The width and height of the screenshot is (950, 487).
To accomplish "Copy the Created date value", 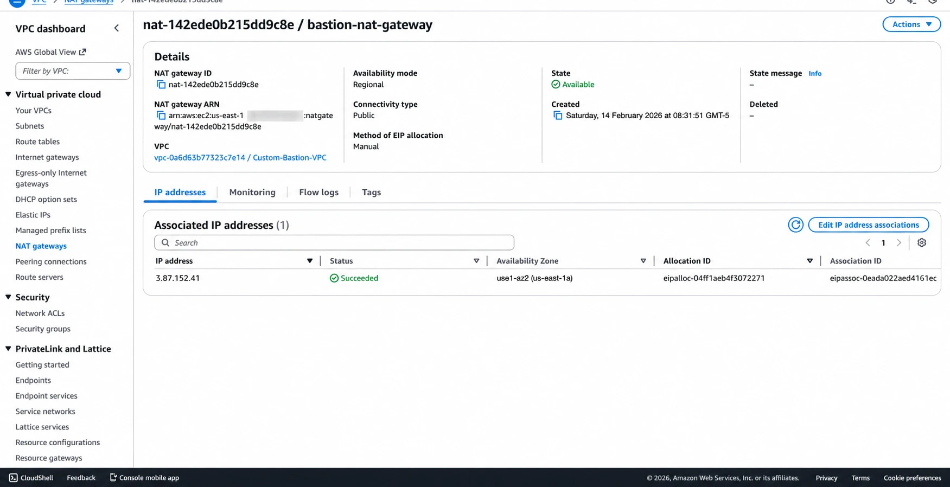I will [558, 116].
